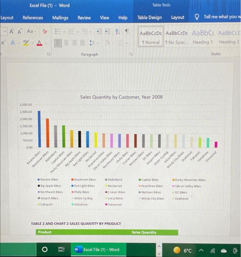Open the Paragraph dialog launcher

coord(131,54)
